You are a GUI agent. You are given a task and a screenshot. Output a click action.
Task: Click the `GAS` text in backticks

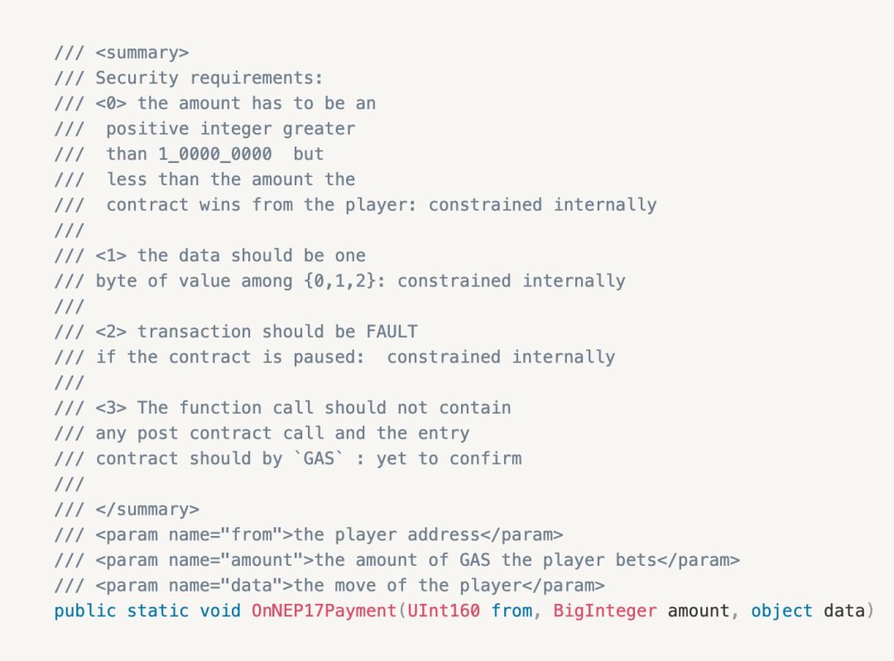319,458
